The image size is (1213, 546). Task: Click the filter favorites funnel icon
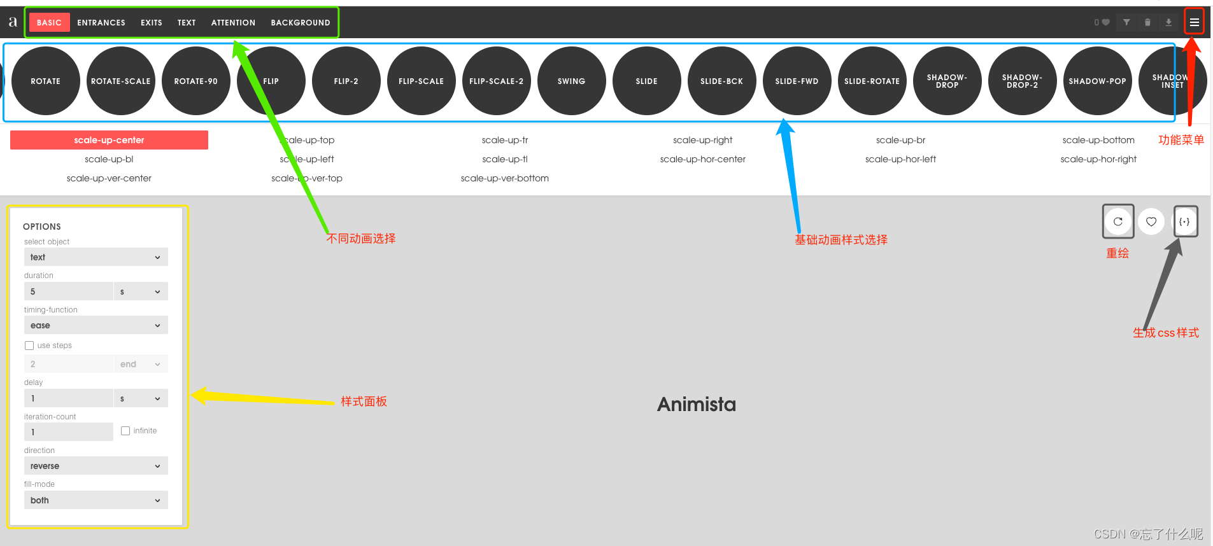click(x=1126, y=22)
